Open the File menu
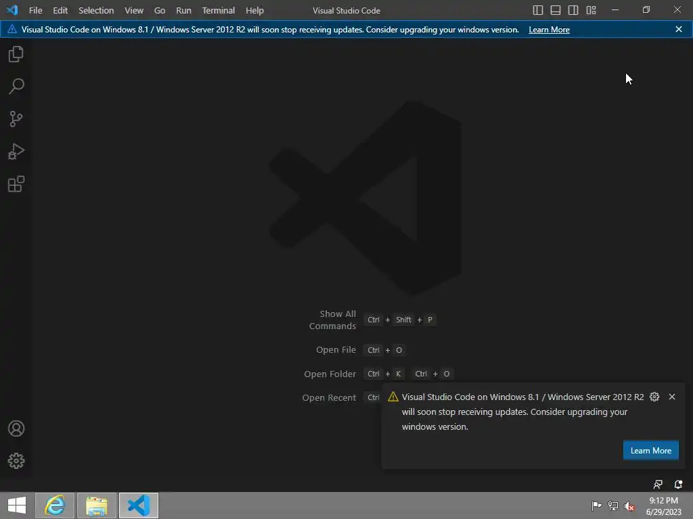The image size is (693, 519). click(35, 10)
